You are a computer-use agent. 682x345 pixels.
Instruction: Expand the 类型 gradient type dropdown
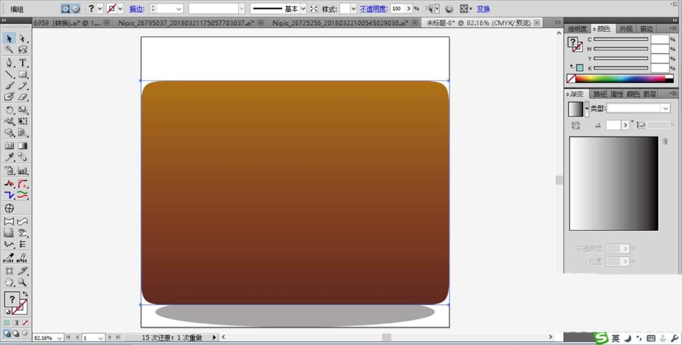(666, 108)
